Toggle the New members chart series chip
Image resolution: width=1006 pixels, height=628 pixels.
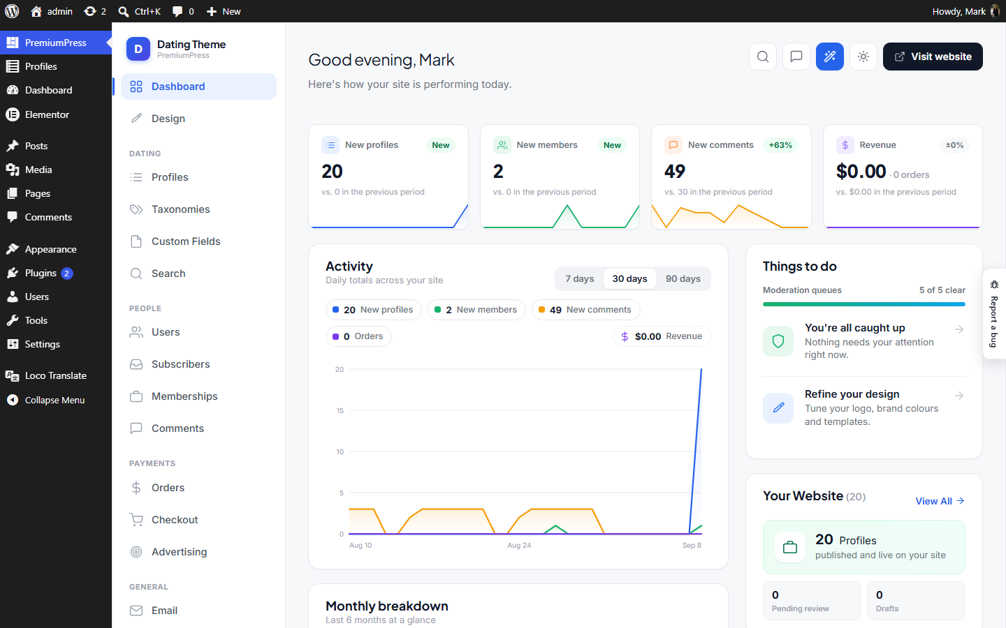tap(476, 310)
